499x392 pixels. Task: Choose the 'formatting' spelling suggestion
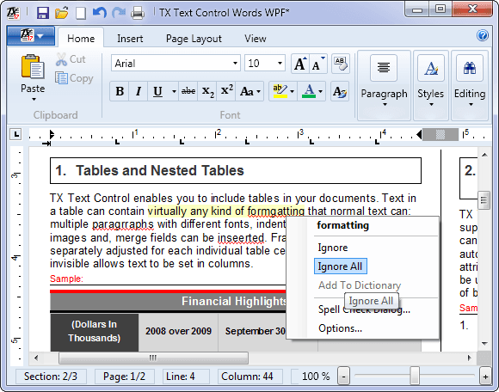click(x=343, y=225)
